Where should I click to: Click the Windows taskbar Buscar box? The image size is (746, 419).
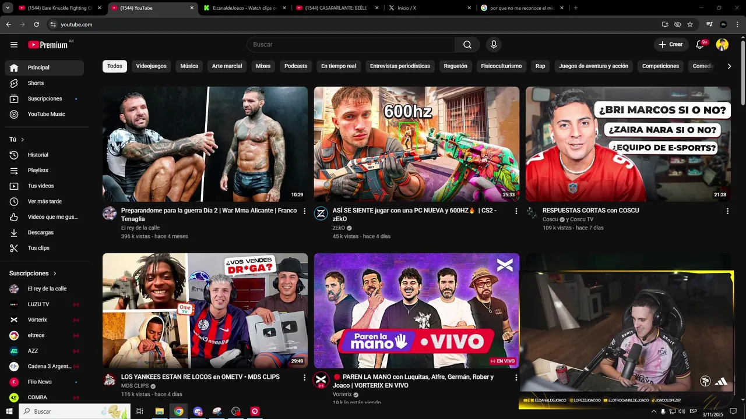75,411
